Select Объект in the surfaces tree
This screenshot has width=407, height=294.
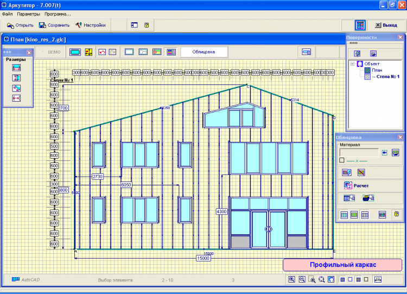pyautogui.click(x=372, y=64)
